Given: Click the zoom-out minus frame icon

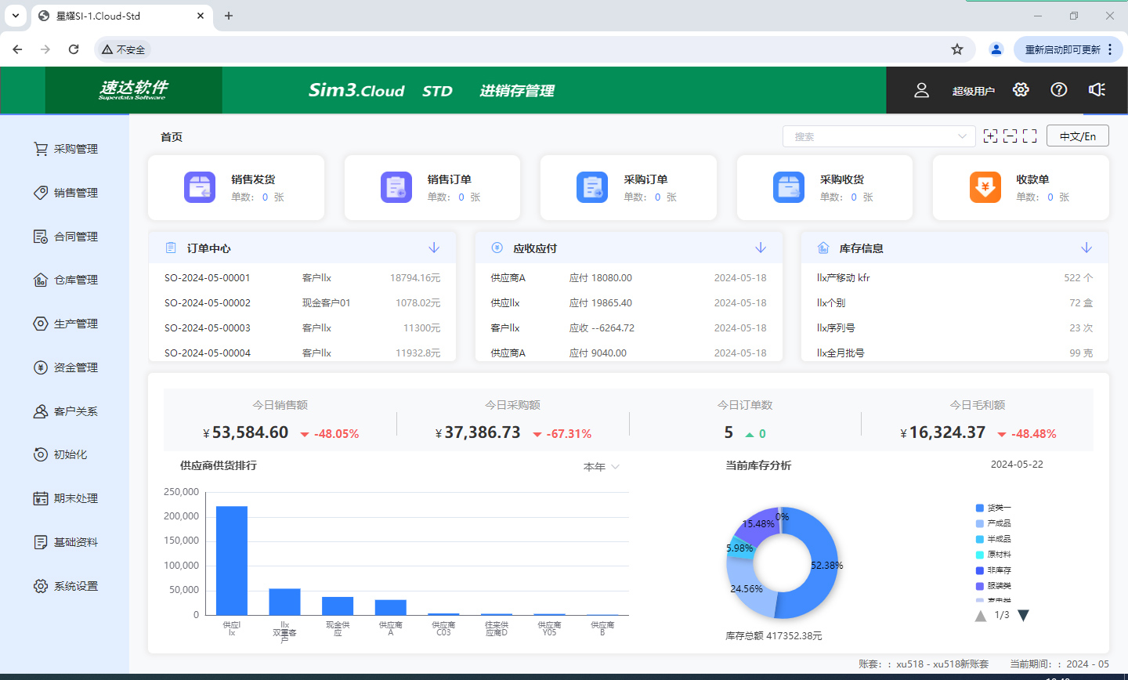Looking at the screenshot, I should coord(1010,136).
